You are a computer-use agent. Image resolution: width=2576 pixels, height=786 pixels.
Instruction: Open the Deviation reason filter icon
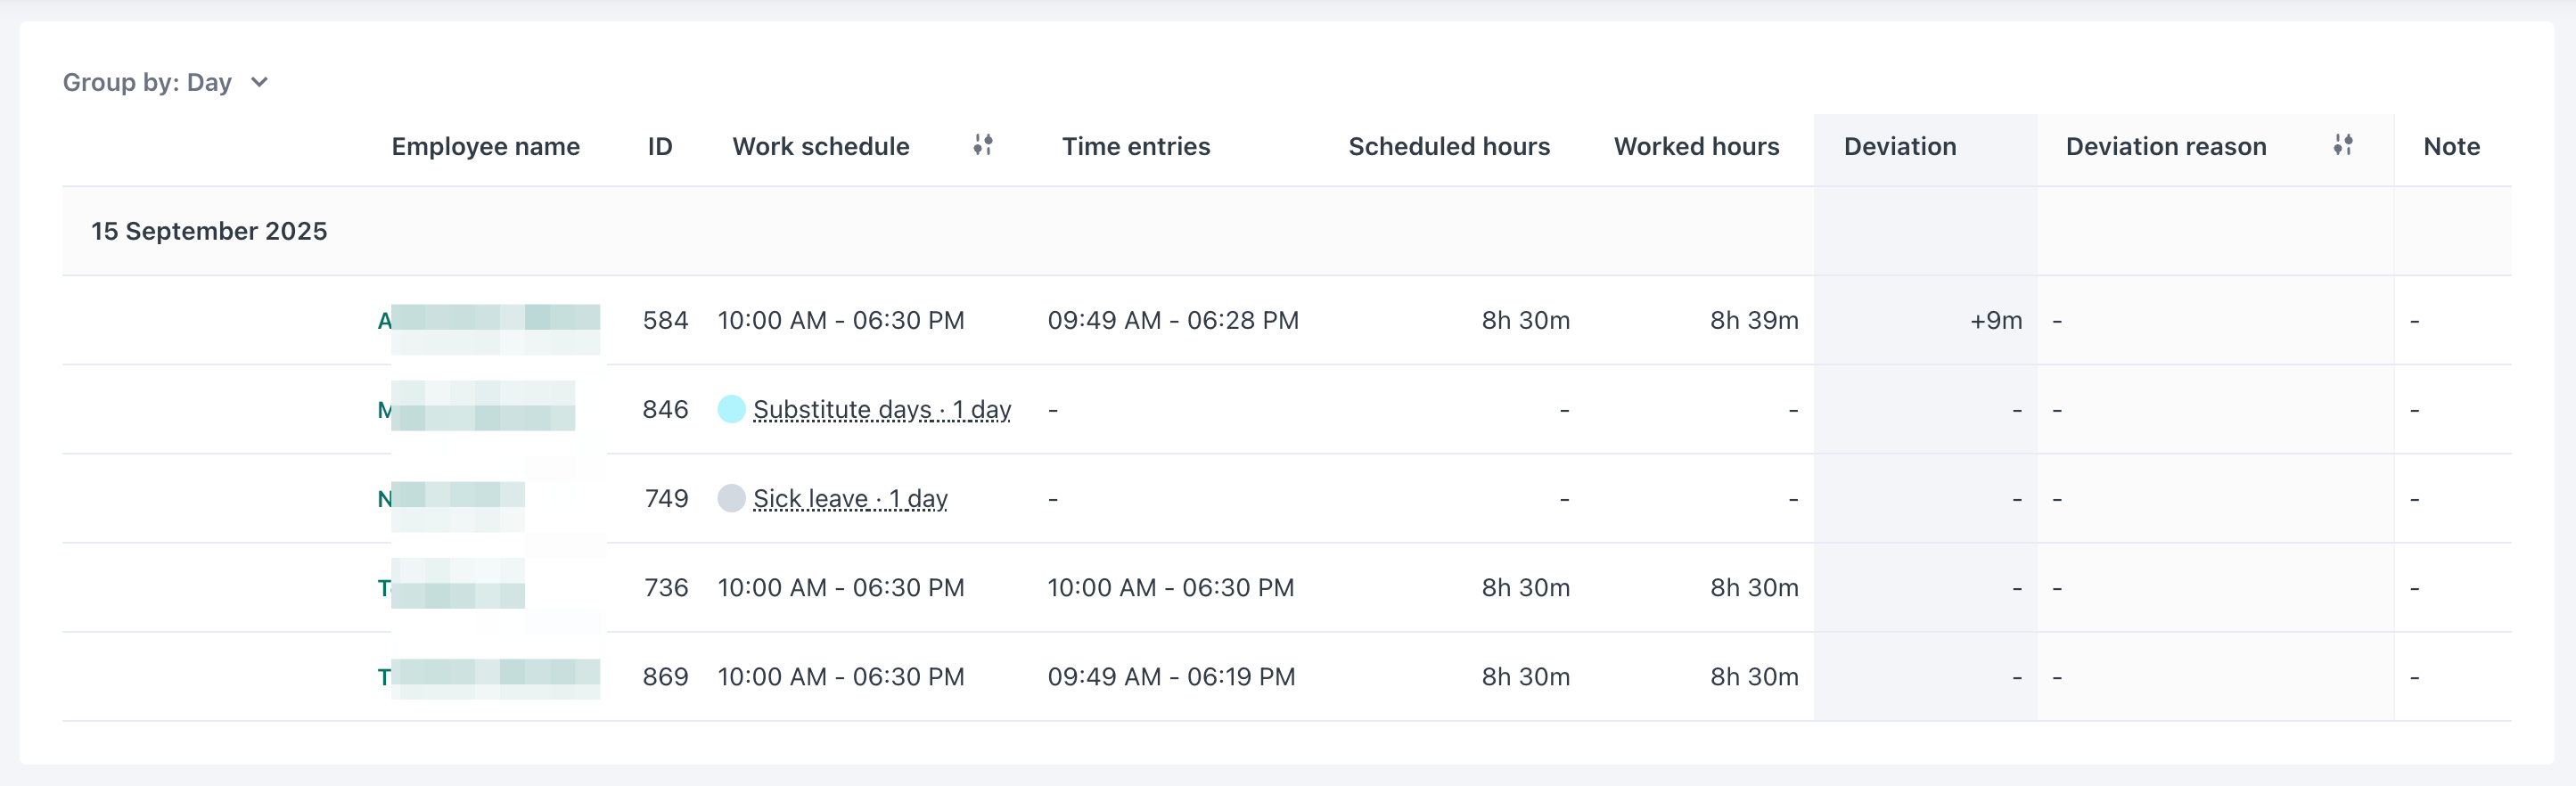2342,146
